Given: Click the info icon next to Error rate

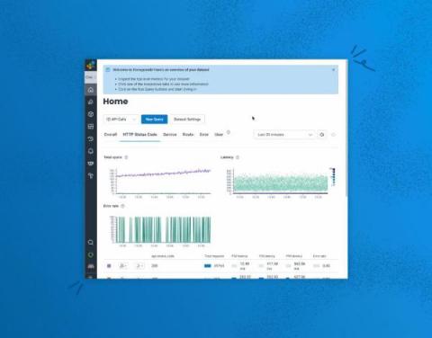Looking at the screenshot, I should click(122, 206).
